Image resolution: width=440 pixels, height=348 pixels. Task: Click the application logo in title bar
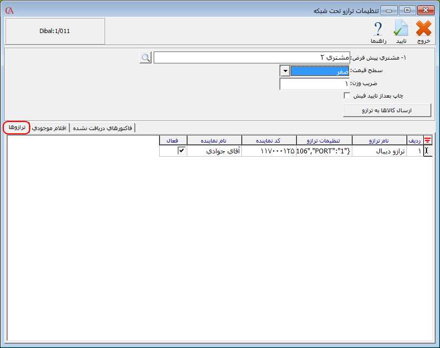tap(9, 10)
